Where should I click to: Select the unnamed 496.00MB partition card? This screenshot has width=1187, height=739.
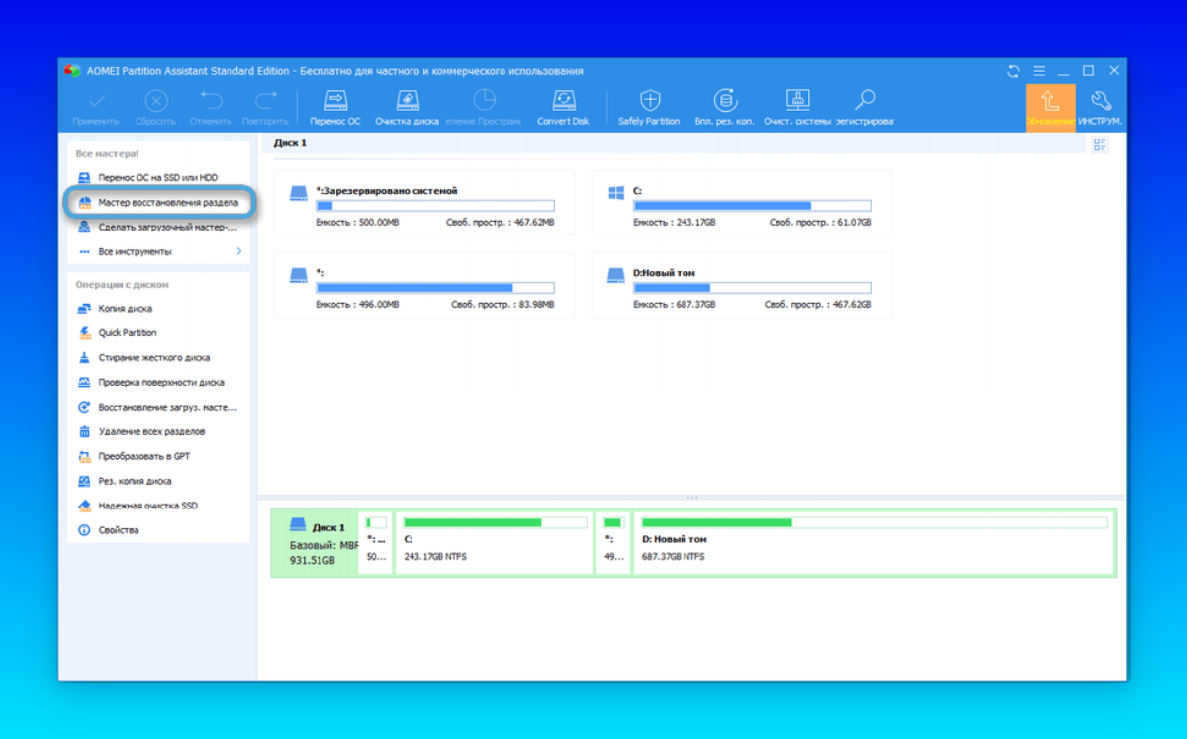(x=423, y=285)
